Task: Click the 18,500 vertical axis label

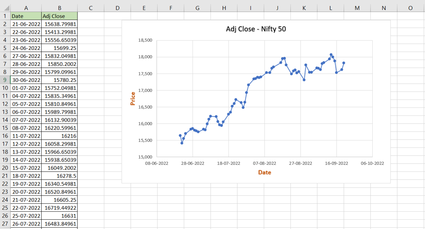Action: [x=145, y=40]
